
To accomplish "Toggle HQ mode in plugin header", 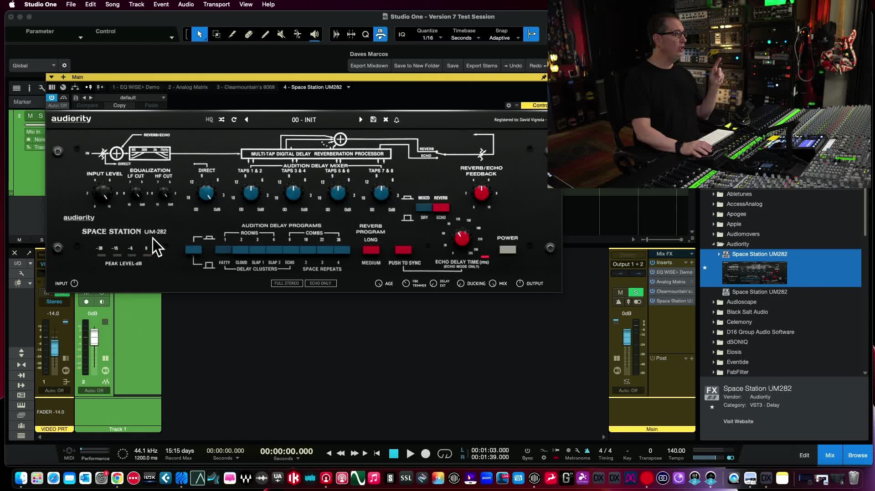I will click(209, 119).
